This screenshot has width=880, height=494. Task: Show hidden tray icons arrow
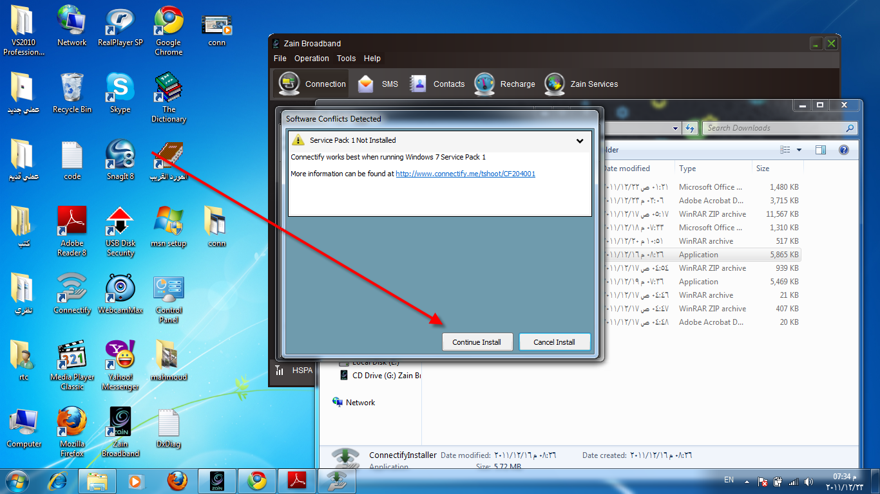pyautogui.click(x=747, y=481)
